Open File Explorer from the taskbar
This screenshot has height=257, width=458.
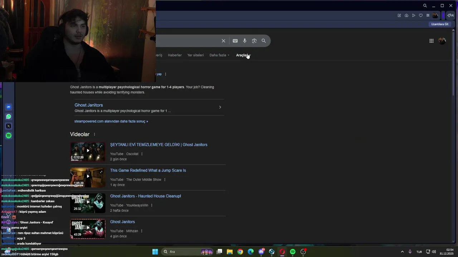tap(230, 252)
